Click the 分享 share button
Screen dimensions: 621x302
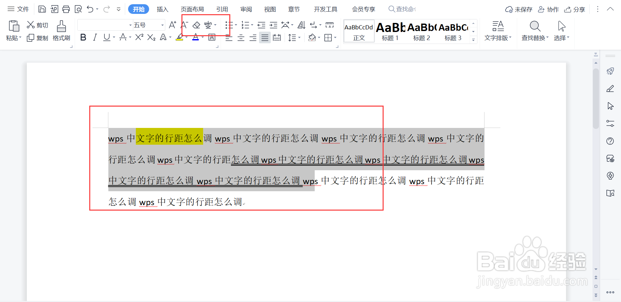pyautogui.click(x=575, y=9)
